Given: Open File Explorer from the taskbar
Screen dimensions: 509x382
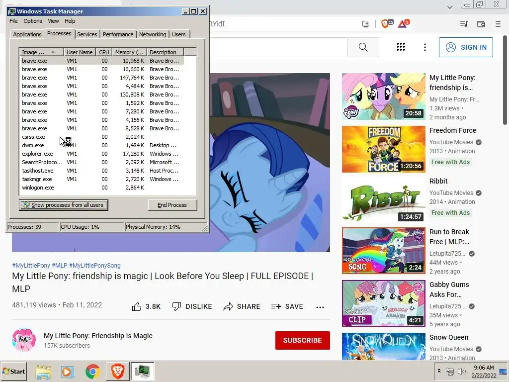Looking at the screenshot, I should coord(43,372).
